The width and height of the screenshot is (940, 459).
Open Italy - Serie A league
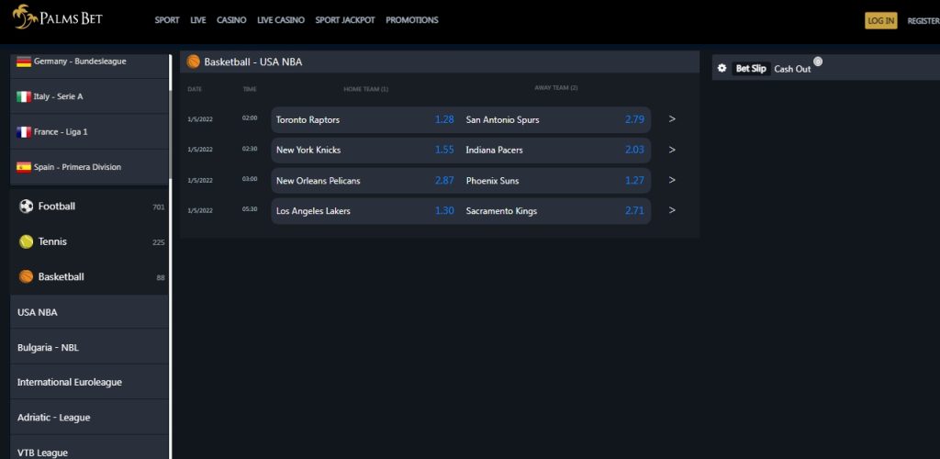(x=89, y=96)
